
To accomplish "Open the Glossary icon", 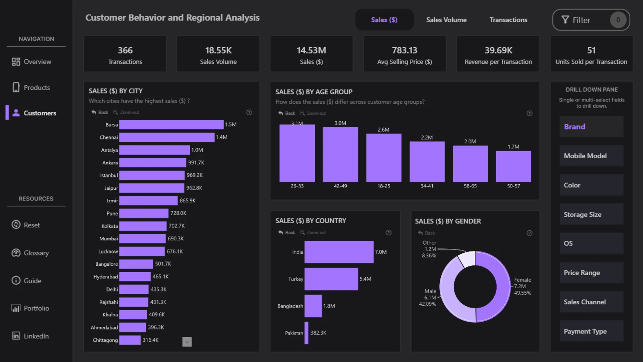I will click(16, 253).
